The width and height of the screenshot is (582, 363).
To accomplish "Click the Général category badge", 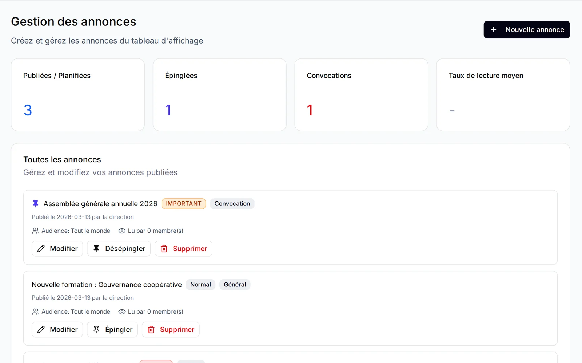I will (235, 285).
